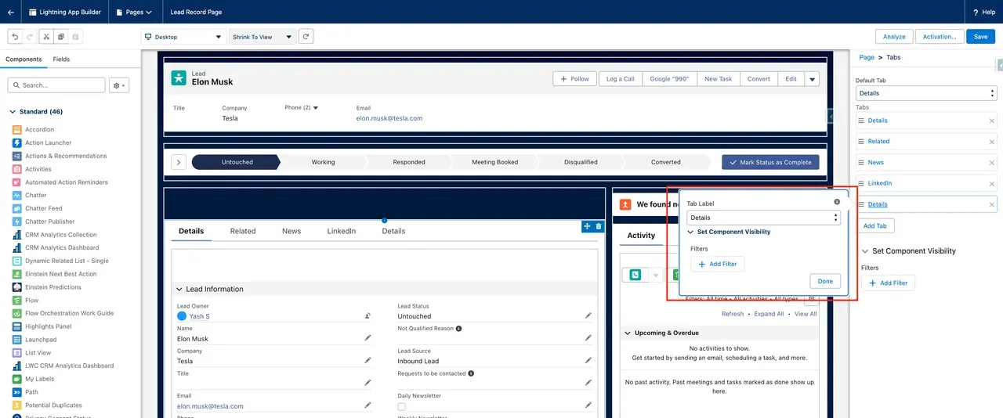Open the component list gear settings
The height and width of the screenshot is (418, 1003).
(x=120, y=85)
